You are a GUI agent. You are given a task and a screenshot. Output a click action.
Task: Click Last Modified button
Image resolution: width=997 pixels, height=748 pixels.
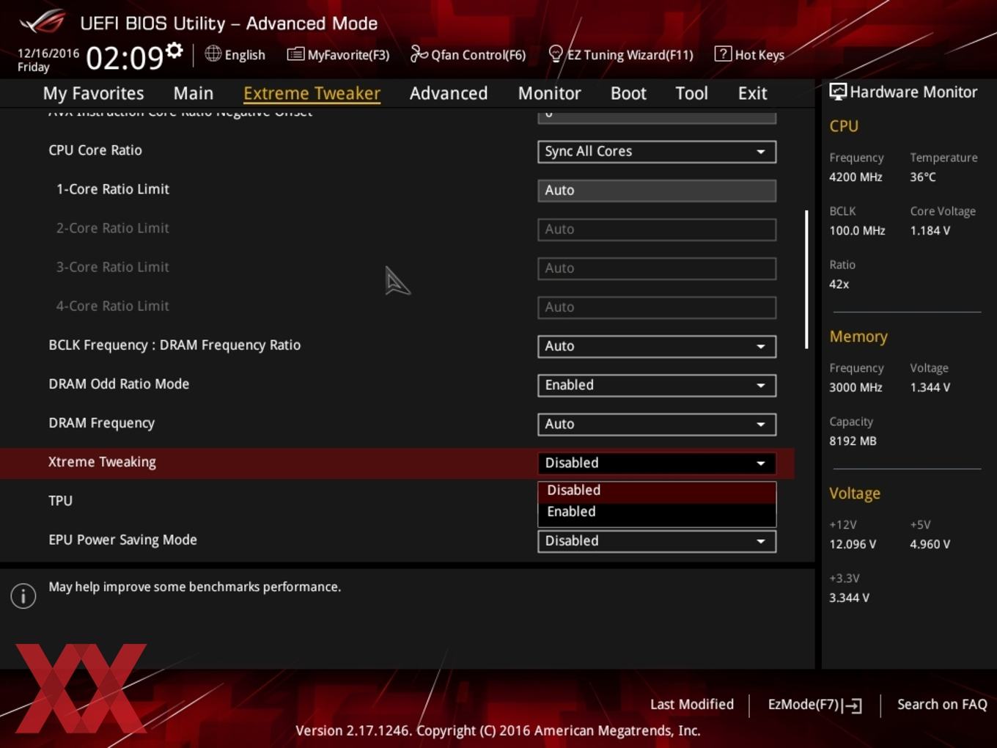(x=691, y=704)
